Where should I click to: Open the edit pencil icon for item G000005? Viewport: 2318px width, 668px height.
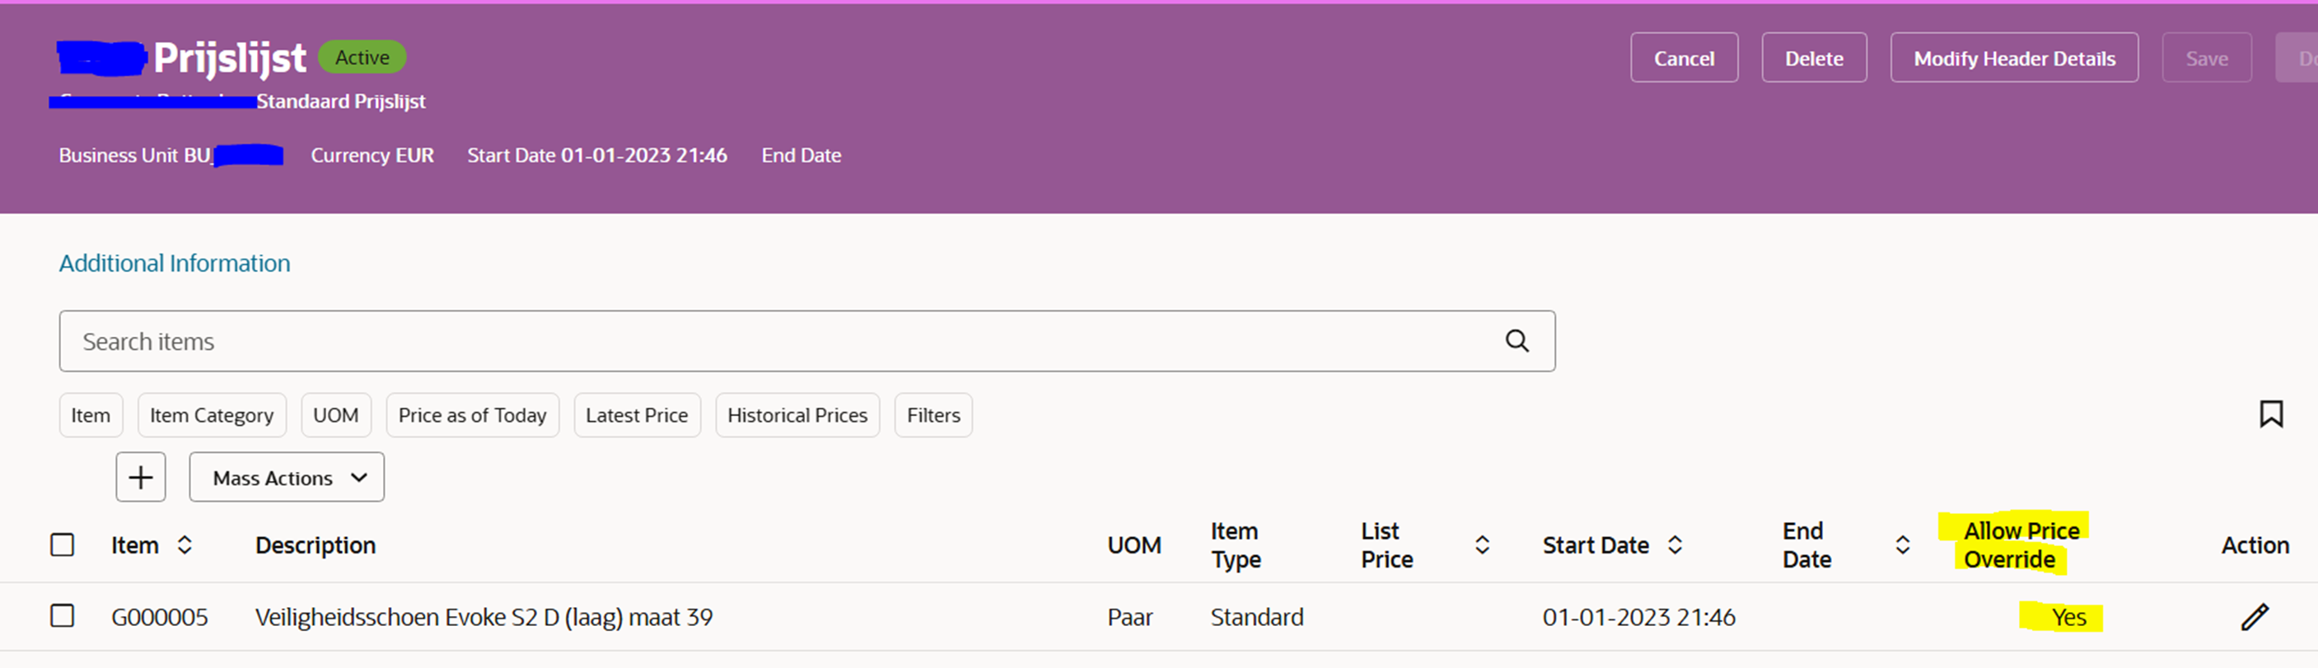tap(2254, 617)
